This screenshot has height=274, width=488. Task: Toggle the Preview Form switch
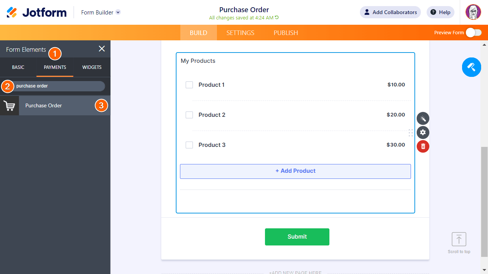[474, 33]
